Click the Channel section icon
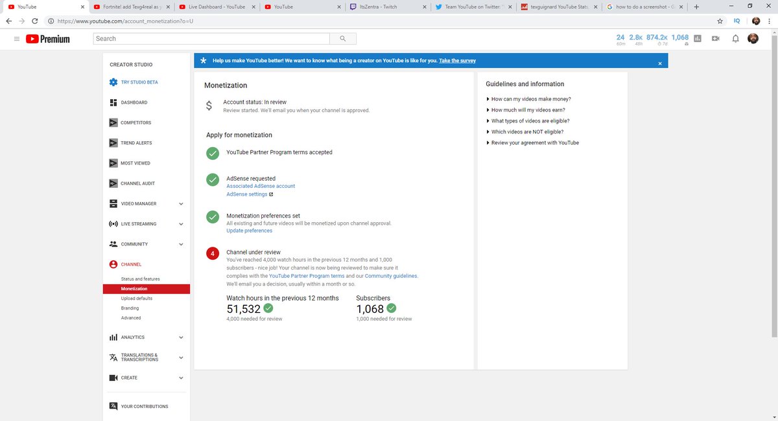The height and width of the screenshot is (421, 778). [113, 264]
